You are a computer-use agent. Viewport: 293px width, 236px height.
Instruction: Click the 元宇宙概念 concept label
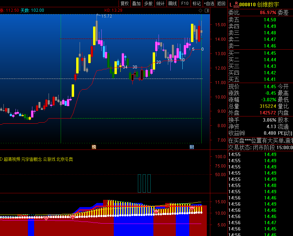(x=32, y=159)
